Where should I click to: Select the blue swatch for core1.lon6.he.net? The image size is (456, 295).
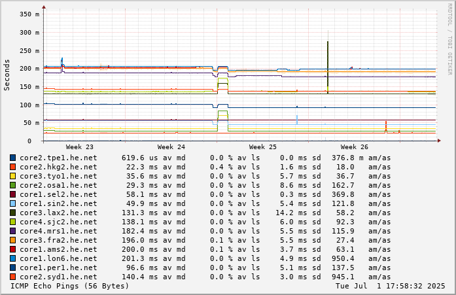[x=13, y=258]
